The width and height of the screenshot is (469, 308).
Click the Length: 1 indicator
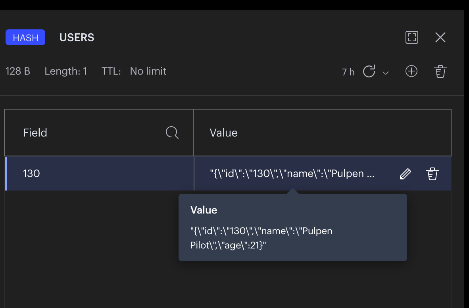(66, 71)
